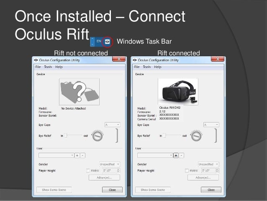Click the Player Height value field, left window
The width and height of the screenshot is (267, 201).
110,170
